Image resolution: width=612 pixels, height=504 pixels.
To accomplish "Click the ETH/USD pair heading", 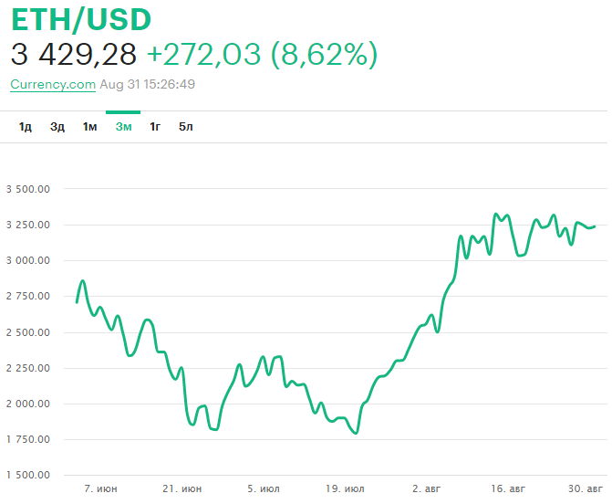I will pos(81,19).
